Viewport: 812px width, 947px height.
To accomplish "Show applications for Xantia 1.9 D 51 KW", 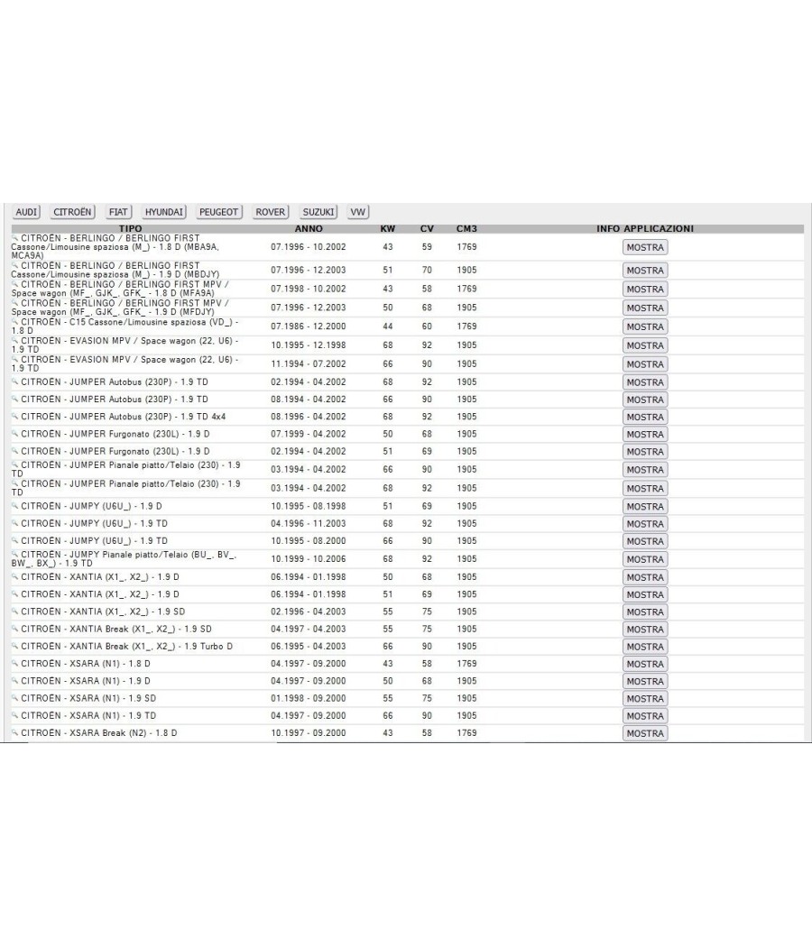I will [x=645, y=595].
